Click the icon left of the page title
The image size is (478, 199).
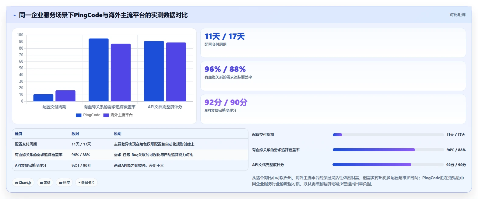click(x=14, y=15)
